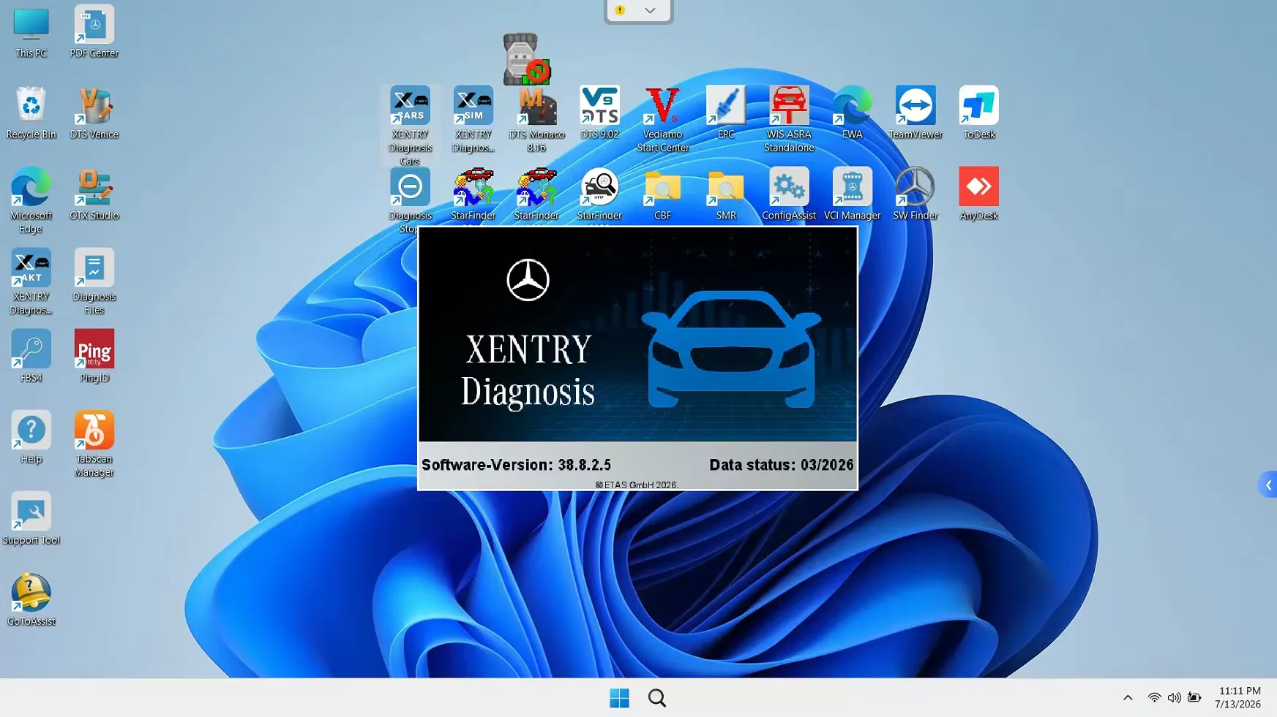Viewport: 1277px width, 717px height.
Task: Click the yellow warning indicator at top
Action: (620, 10)
